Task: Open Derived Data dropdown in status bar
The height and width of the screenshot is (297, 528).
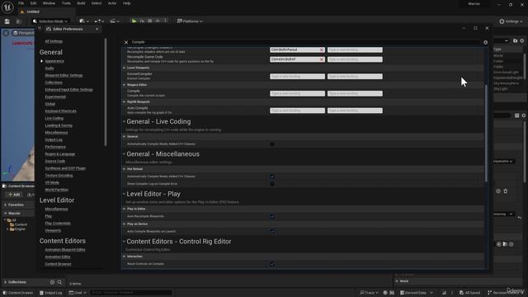Action: (416, 293)
